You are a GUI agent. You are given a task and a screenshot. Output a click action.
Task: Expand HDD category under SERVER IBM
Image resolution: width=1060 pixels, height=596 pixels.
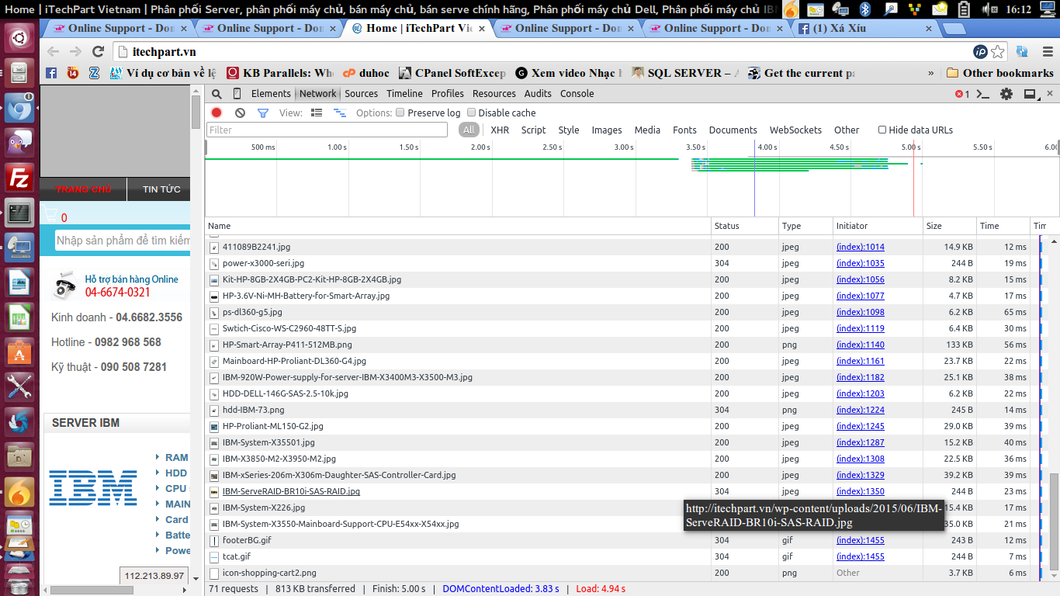click(176, 473)
